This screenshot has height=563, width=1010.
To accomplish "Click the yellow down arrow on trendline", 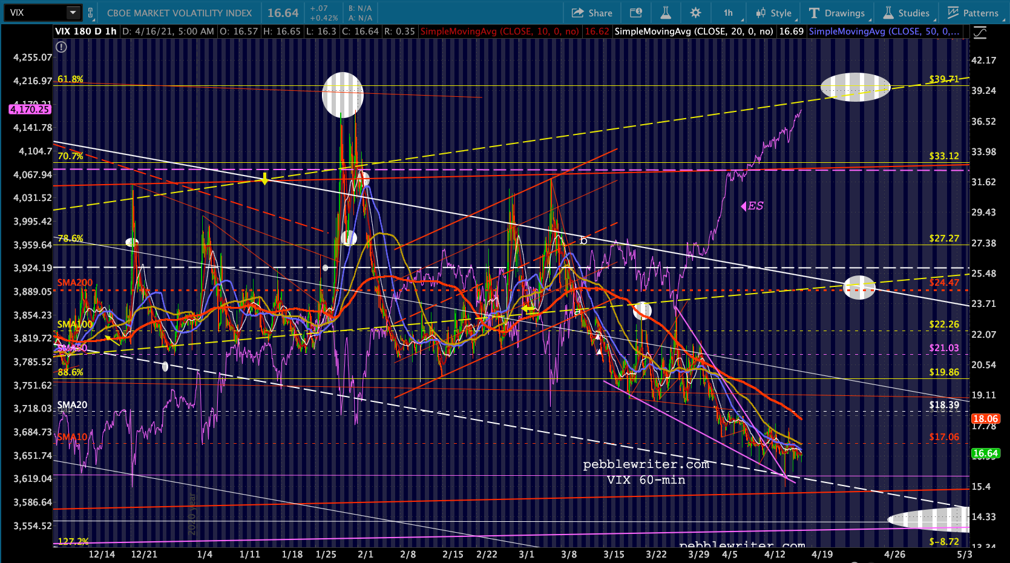I will (x=264, y=179).
